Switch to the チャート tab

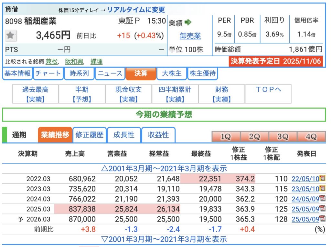(x=48, y=74)
